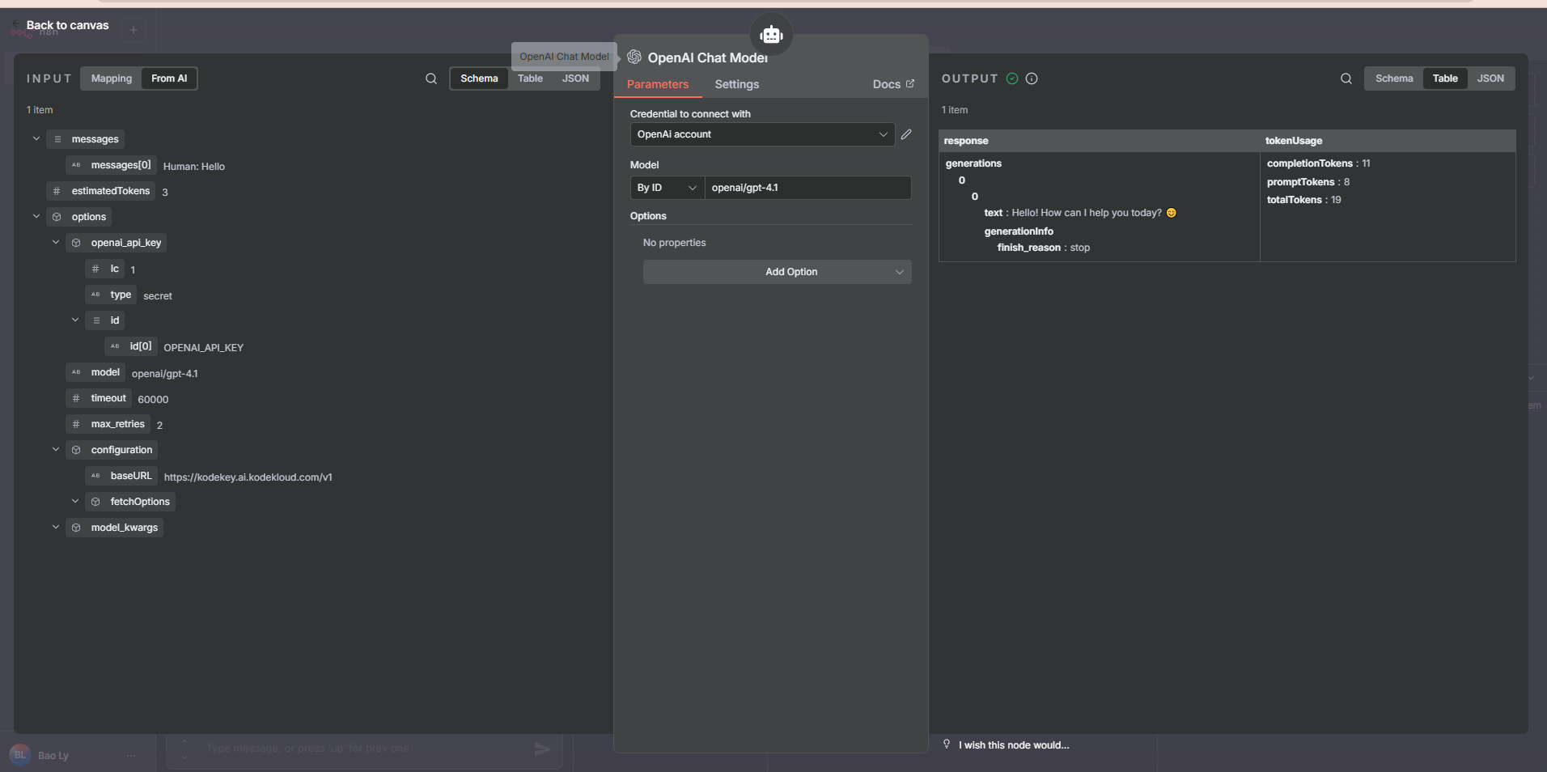Click the lightbulb icon beside feedback text
The height and width of the screenshot is (772, 1547).
point(947,744)
